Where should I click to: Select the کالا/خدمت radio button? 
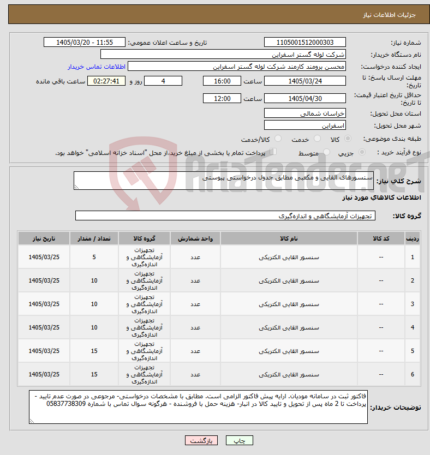(x=278, y=139)
